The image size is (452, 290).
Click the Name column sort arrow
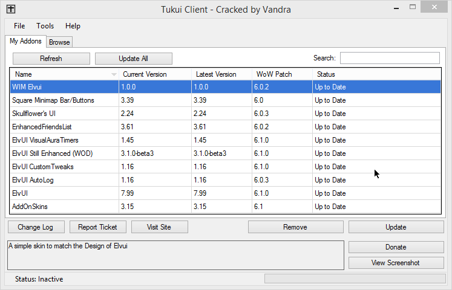[x=114, y=74]
